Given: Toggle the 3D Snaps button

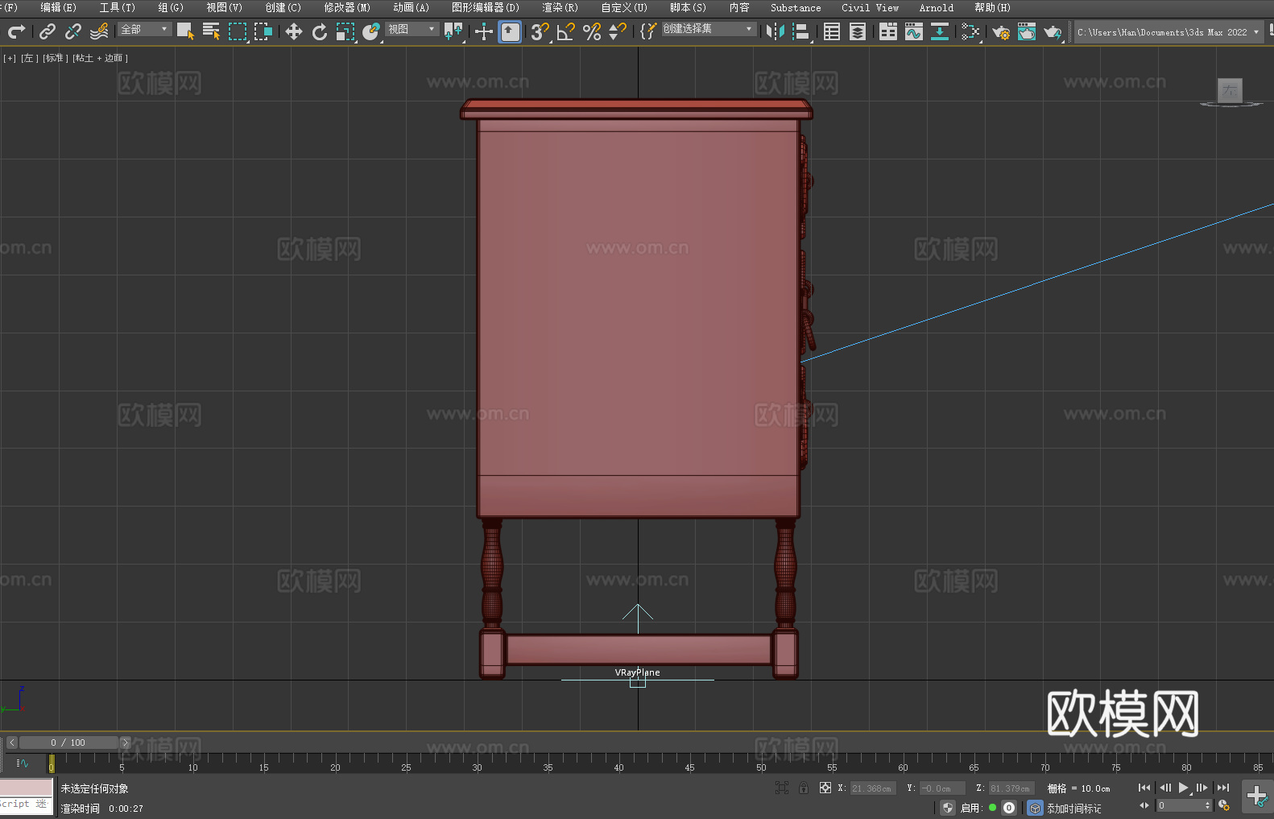Looking at the screenshot, I should pos(540,31).
